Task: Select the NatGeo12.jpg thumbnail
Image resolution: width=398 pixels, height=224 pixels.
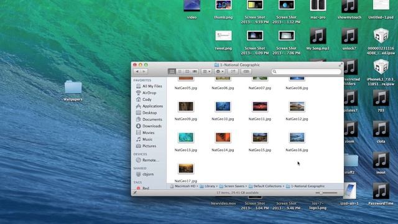Action: 297,106
